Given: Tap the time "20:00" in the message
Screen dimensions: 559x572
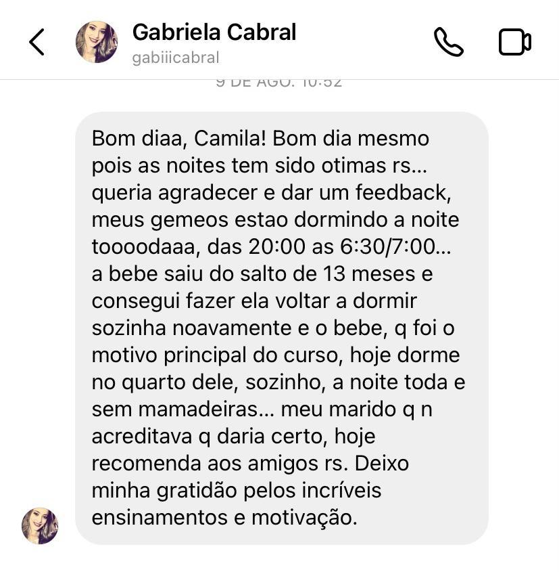Looking at the screenshot, I should coord(276,246).
